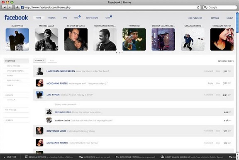The height and width of the screenshot is (160, 239).
Task: Click the Facebook logo
Action: pyautogui.click(x=16, y=17)
